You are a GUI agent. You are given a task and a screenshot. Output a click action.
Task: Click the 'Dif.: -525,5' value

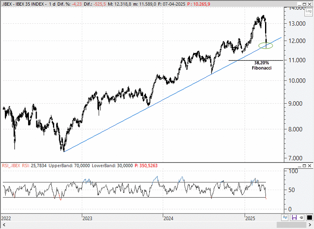point(95,4)
